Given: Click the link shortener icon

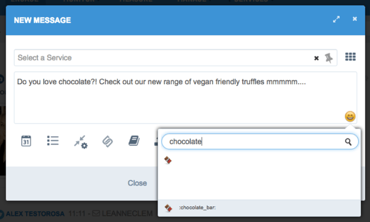Looking at the screenshot, I should point(107,141).
